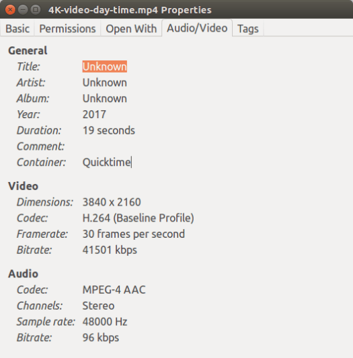The image size is (353, 358).
Task: Click the Sample rate value 48000 Hz
Action: pos(105,322)
